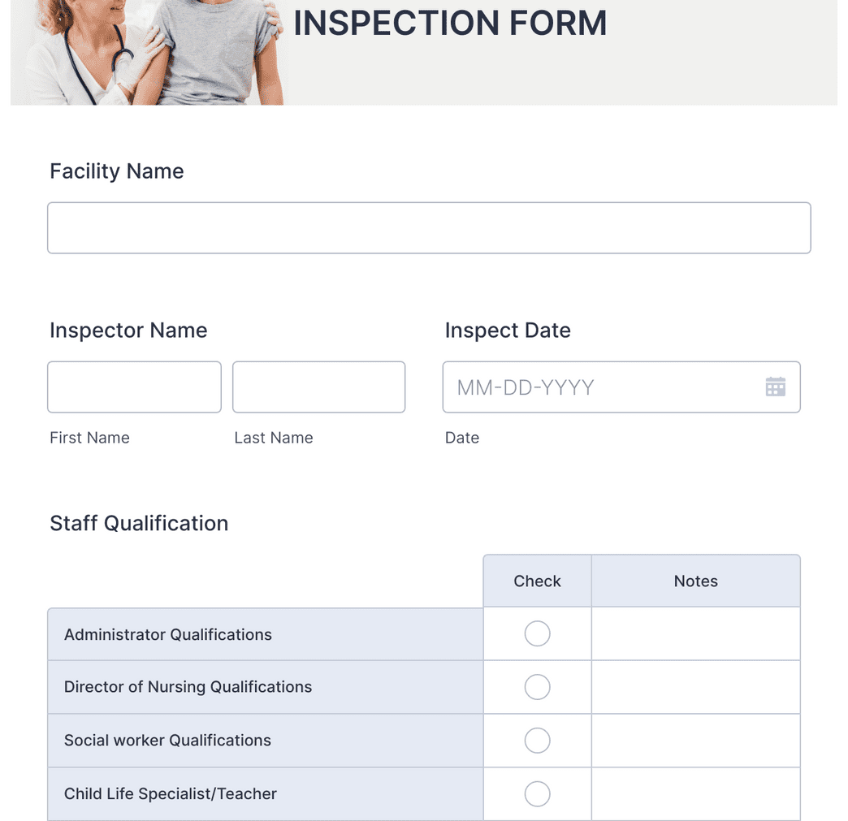Select the check radio for Child Life Specialist/Teacher
Screen dimensions: 848x821
click(537, 793)
